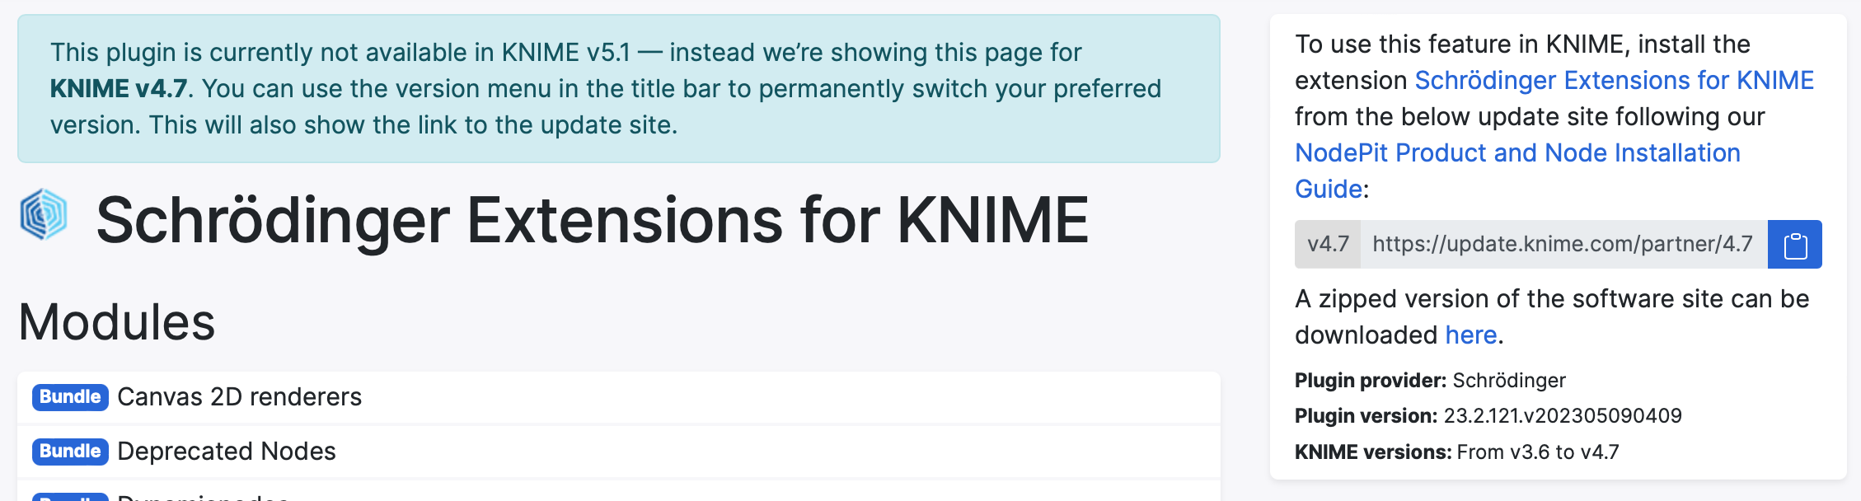Viewport: 1861px width, 501px height.
Task: Open the Deprecated Nodes module
Action: (227, 452)
